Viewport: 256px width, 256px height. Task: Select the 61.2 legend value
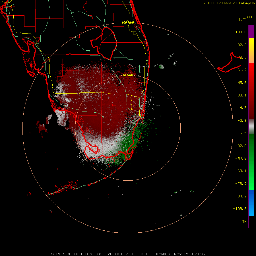tap(242, 70)
